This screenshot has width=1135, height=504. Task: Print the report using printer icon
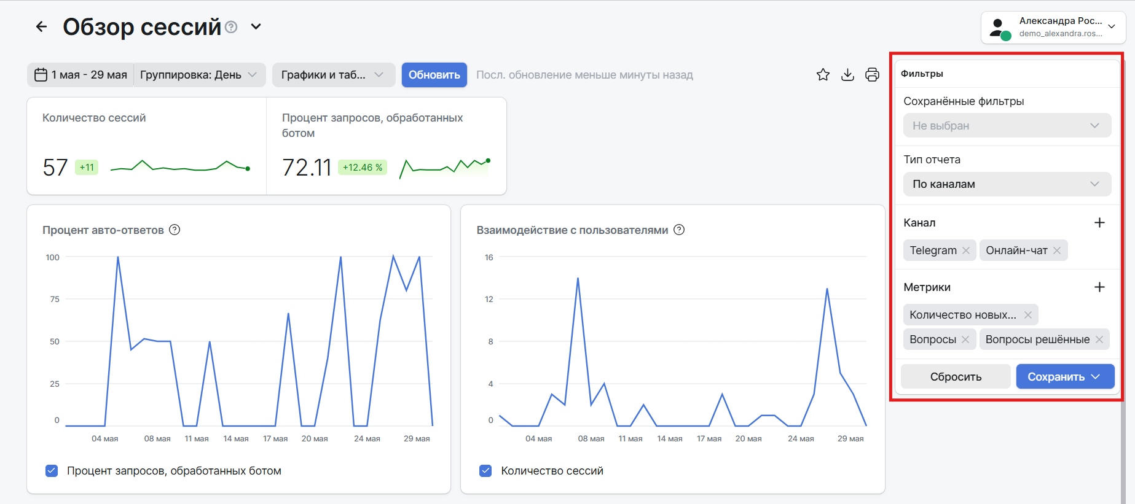(x=872, y=75)
